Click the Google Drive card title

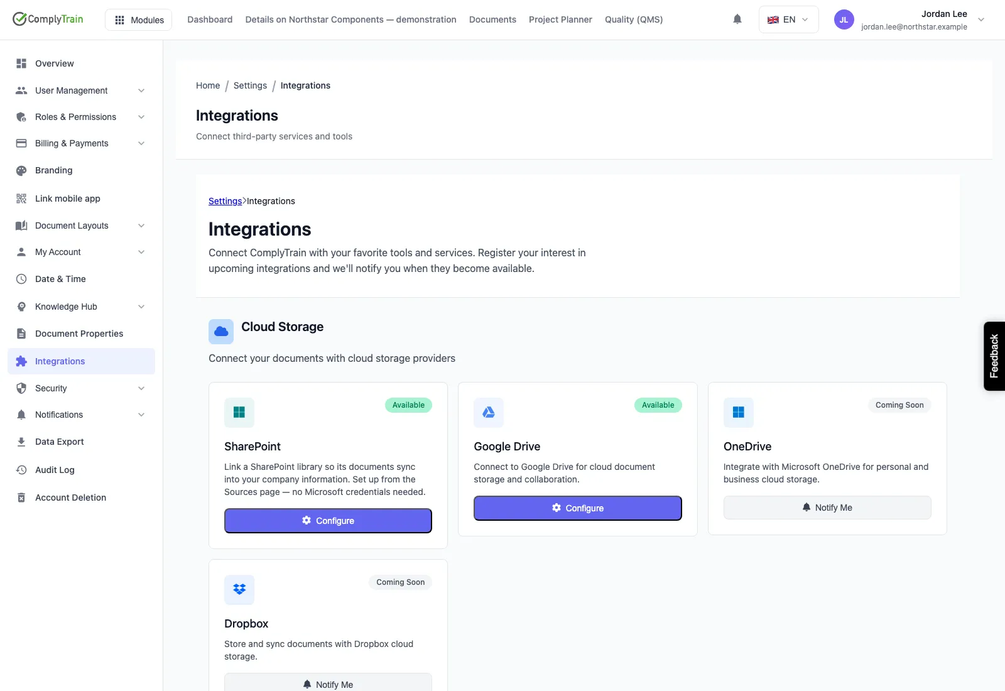pos(507,447)
